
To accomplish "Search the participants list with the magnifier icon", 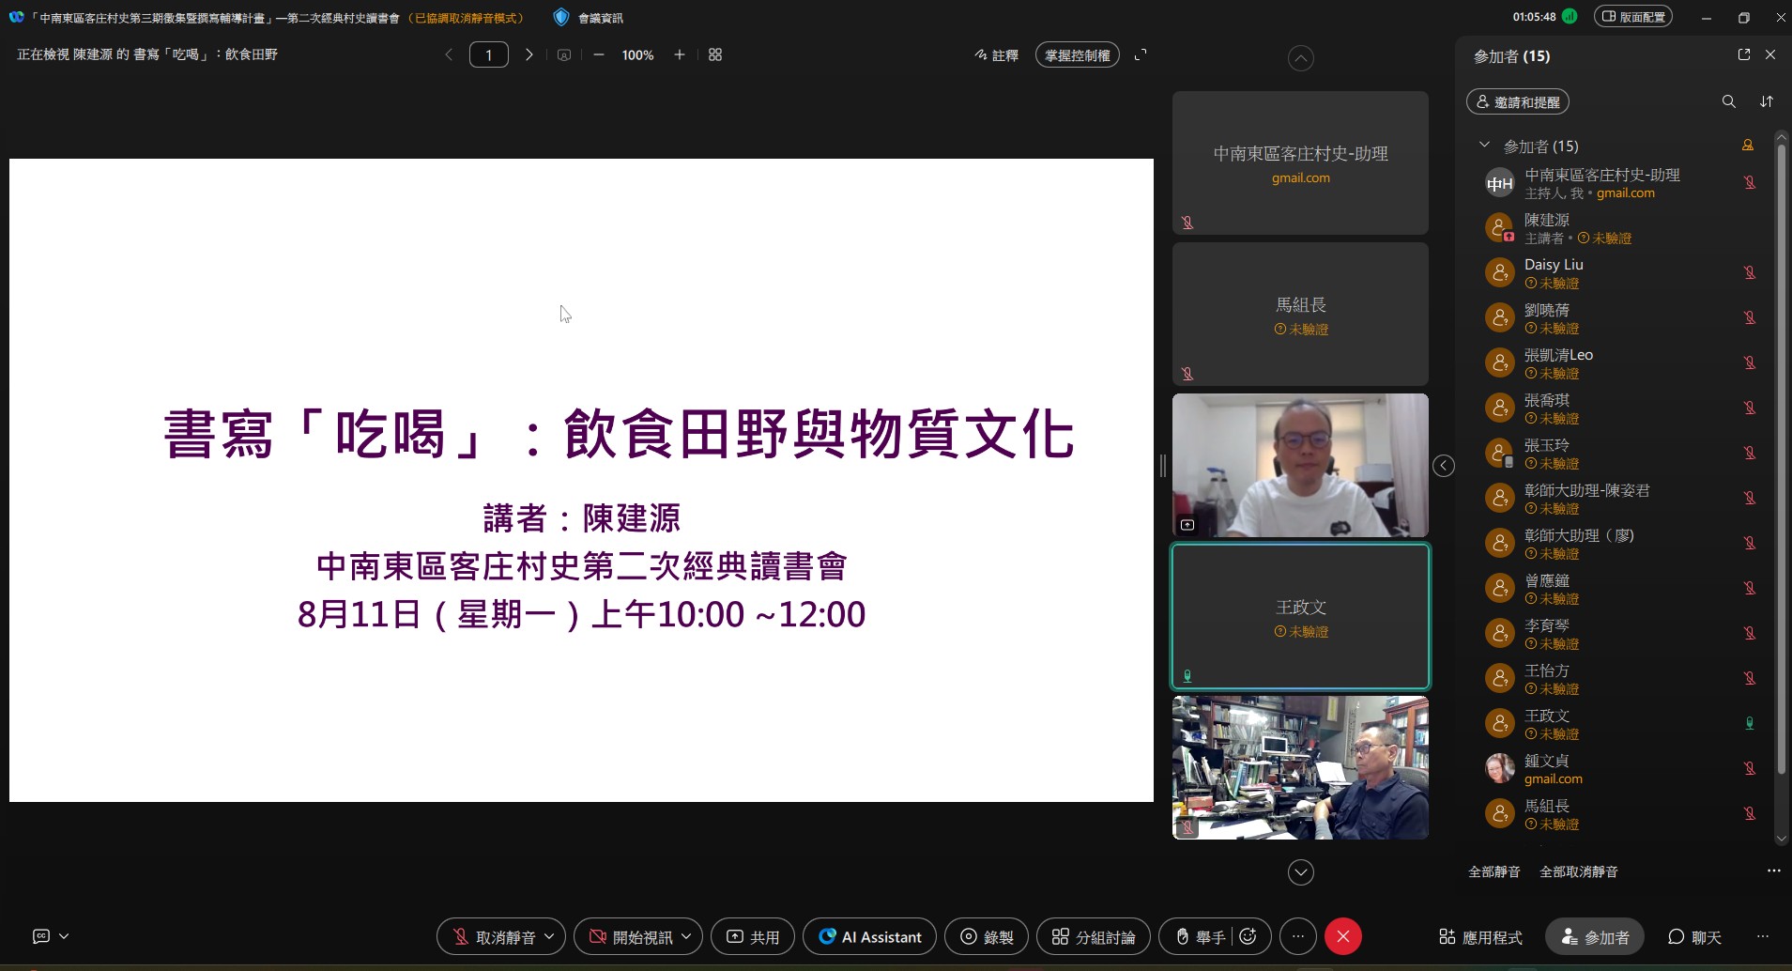I will (x=1727, y=101).
